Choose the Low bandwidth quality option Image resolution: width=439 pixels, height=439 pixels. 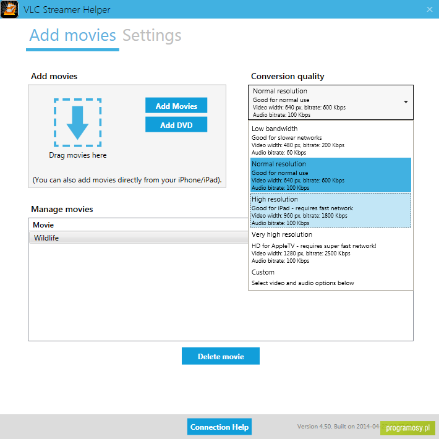point(330,140)
